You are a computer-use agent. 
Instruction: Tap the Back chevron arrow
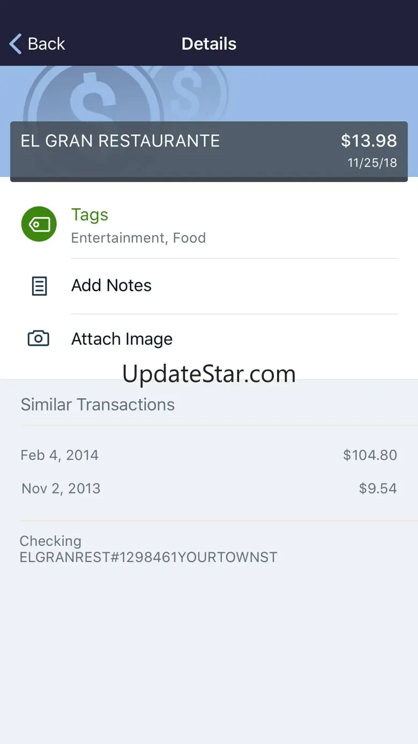click(16, 44)
